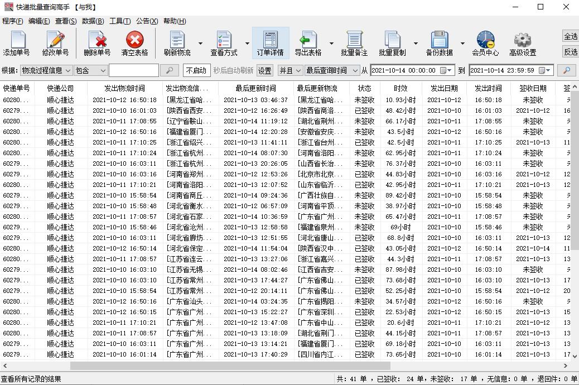Export the table using 导出表格 icon
579x385 pixels.
[308, 43]
